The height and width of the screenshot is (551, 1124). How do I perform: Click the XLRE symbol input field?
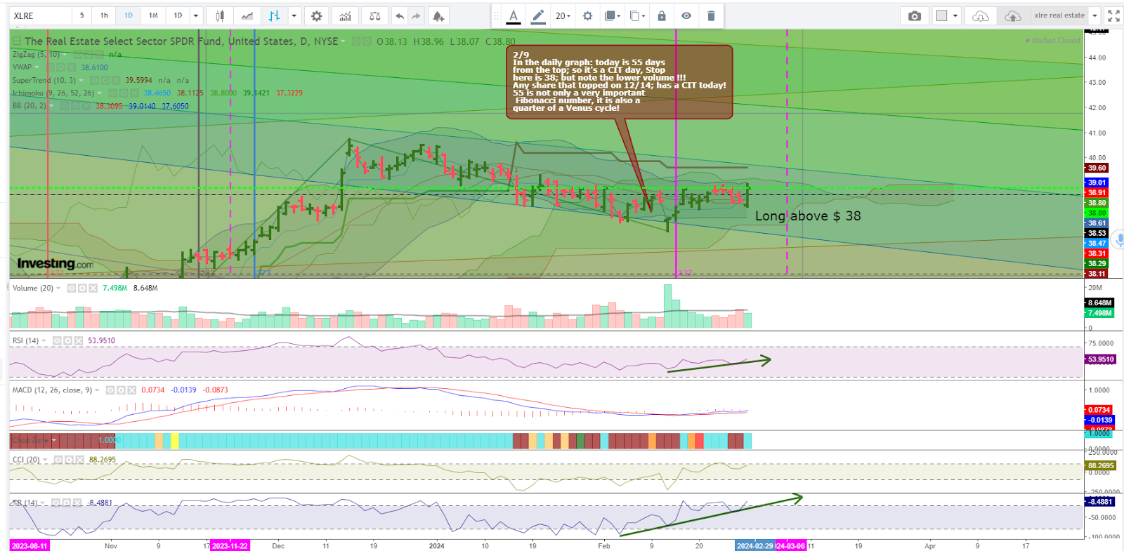(41, 15)
